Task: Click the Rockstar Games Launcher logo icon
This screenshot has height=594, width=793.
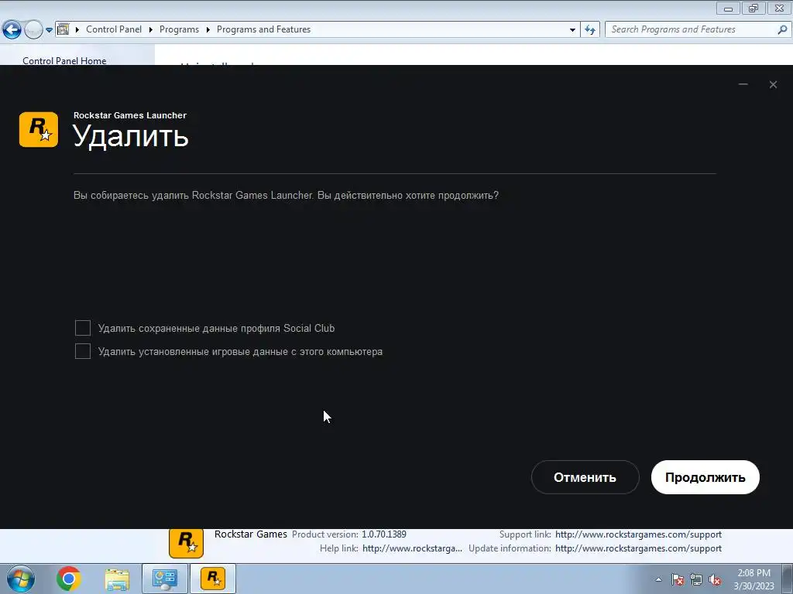Action: click(39, 130)
